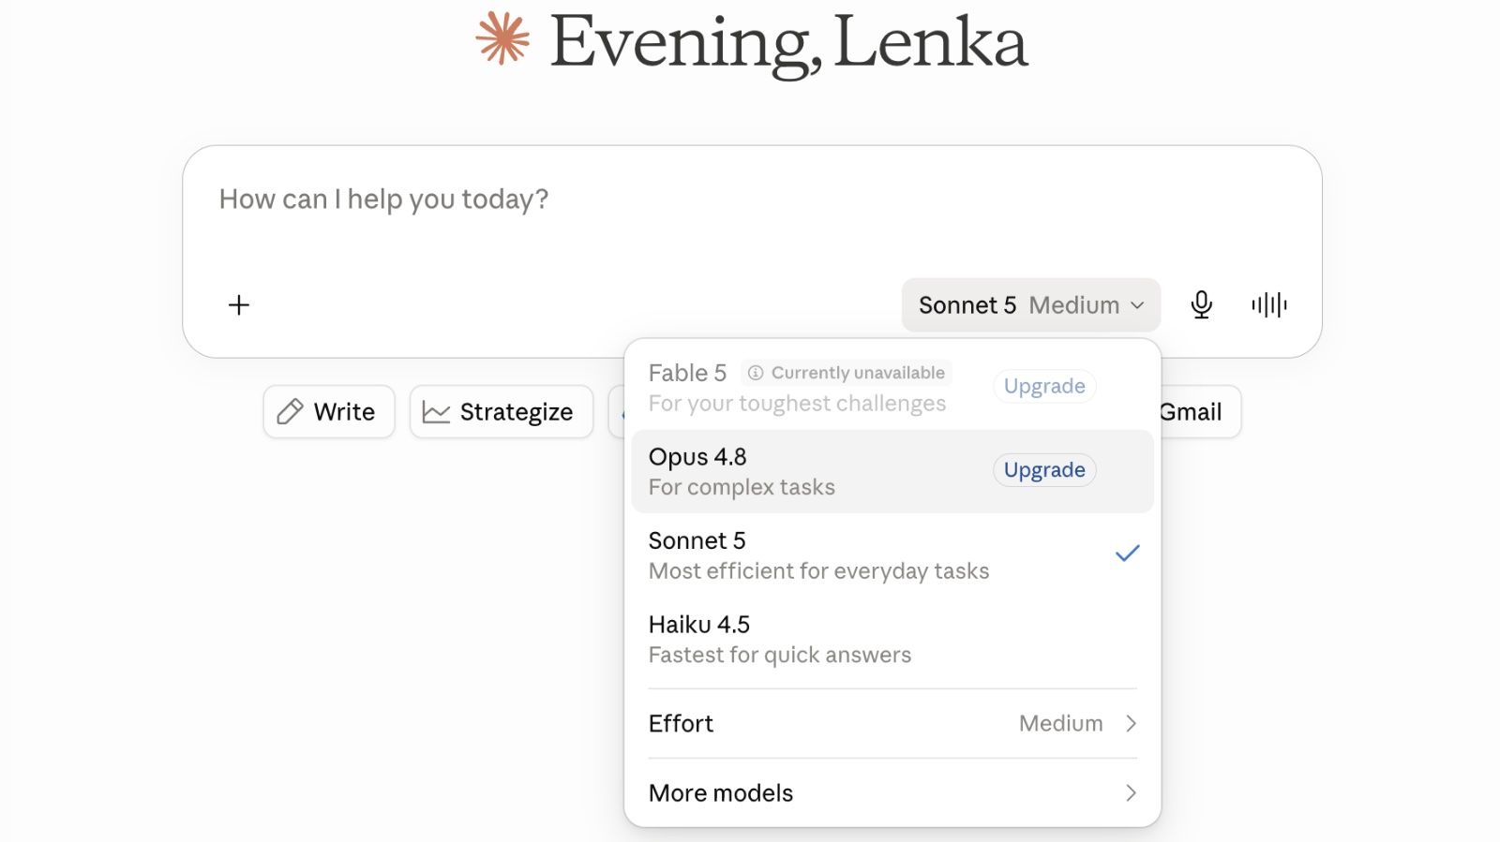This screenshot has height=842, width=1500.
Task: Click the blue checkmark next to Sonnet 5
Action: [x=1128, y=554]
